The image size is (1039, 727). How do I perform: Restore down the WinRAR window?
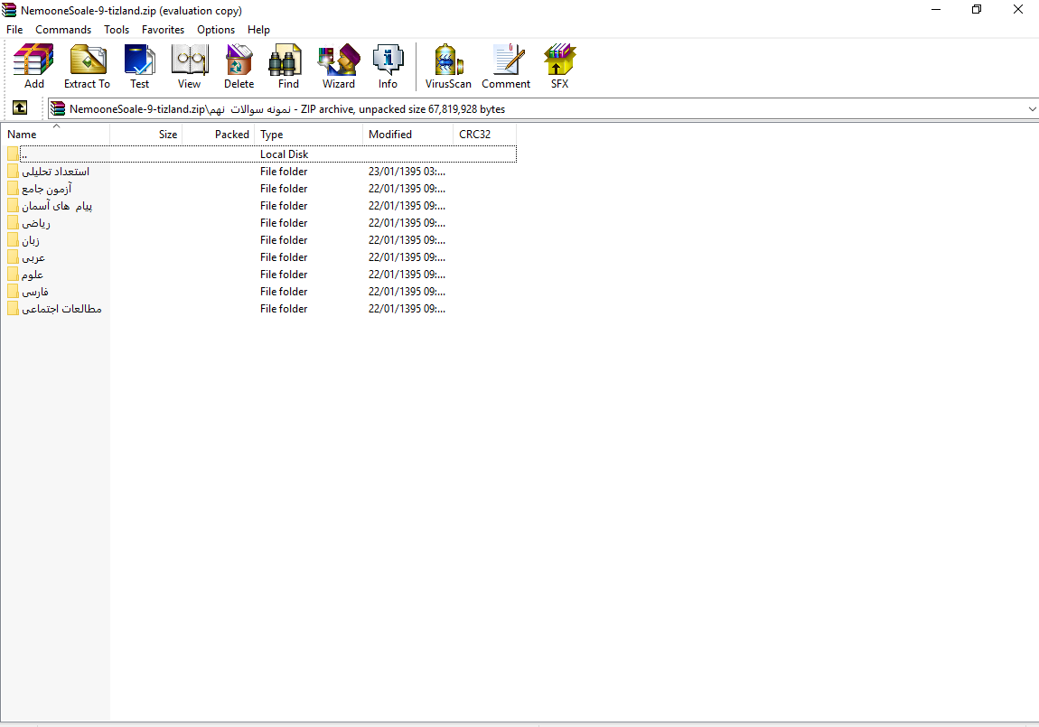click(x=977, y=9)
